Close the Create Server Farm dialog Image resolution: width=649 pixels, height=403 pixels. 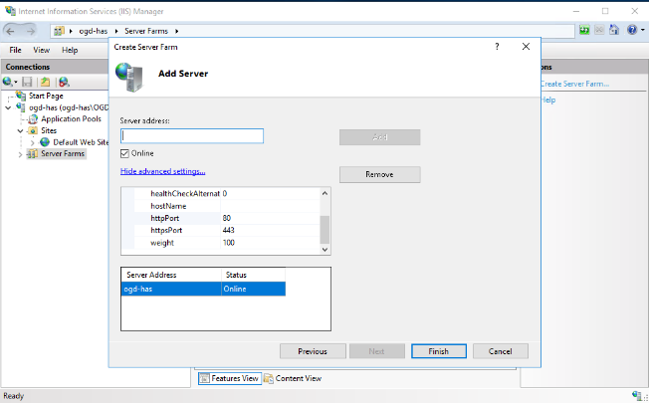(x=526, y=47)
